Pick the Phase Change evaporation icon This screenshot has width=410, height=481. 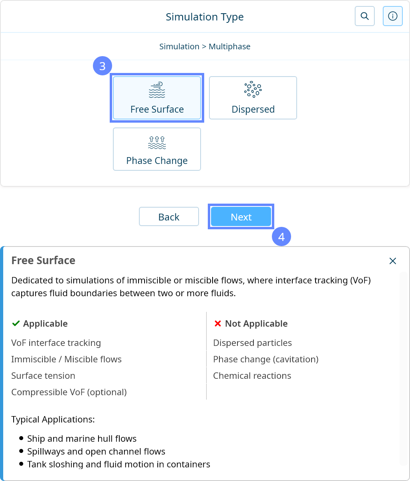pyautogui.click(x=157, y=142)
